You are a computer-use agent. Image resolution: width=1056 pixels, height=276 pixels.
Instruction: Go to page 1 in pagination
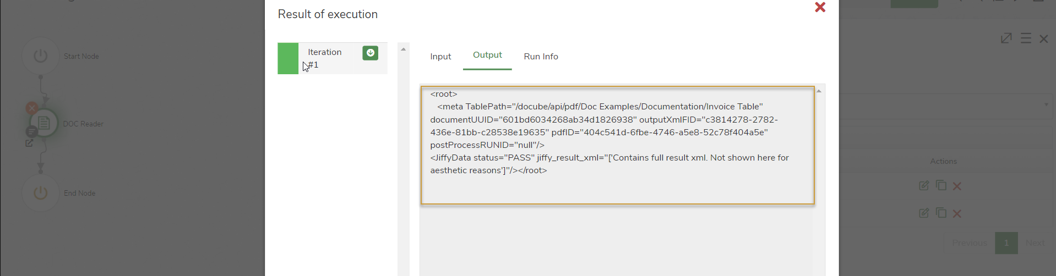point(1006,243)
